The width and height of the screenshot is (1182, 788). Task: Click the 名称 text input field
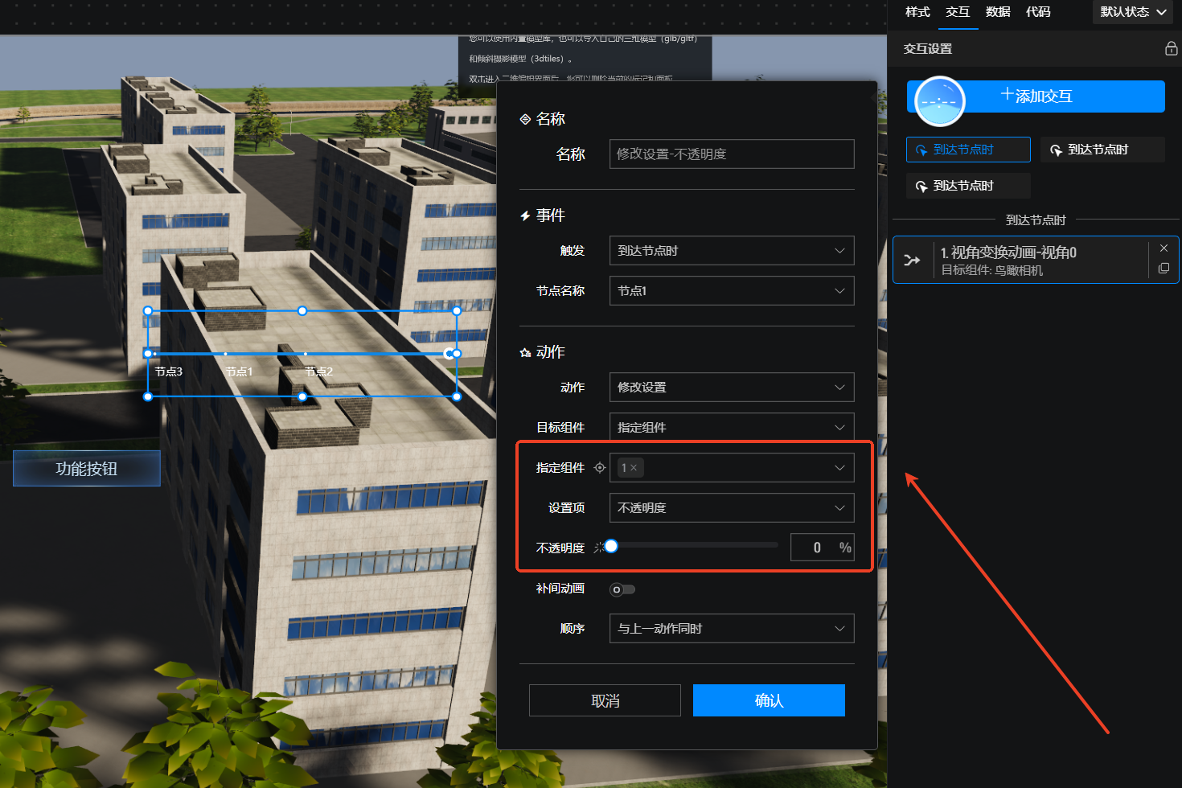(730, 154)
